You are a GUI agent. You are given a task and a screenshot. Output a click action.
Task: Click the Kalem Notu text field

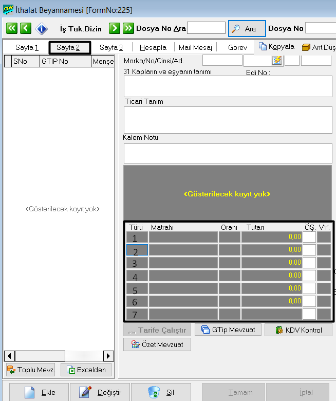point(228,153)
